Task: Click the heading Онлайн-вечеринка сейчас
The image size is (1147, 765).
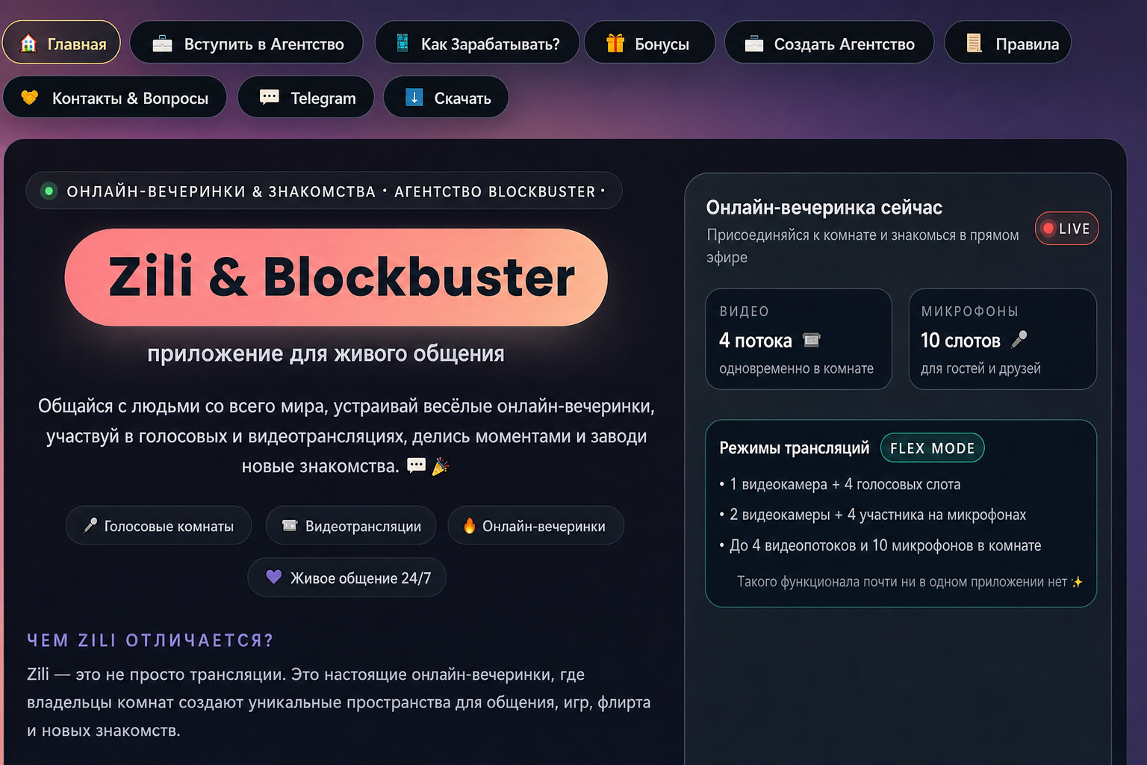Action: tap(824, 208)
